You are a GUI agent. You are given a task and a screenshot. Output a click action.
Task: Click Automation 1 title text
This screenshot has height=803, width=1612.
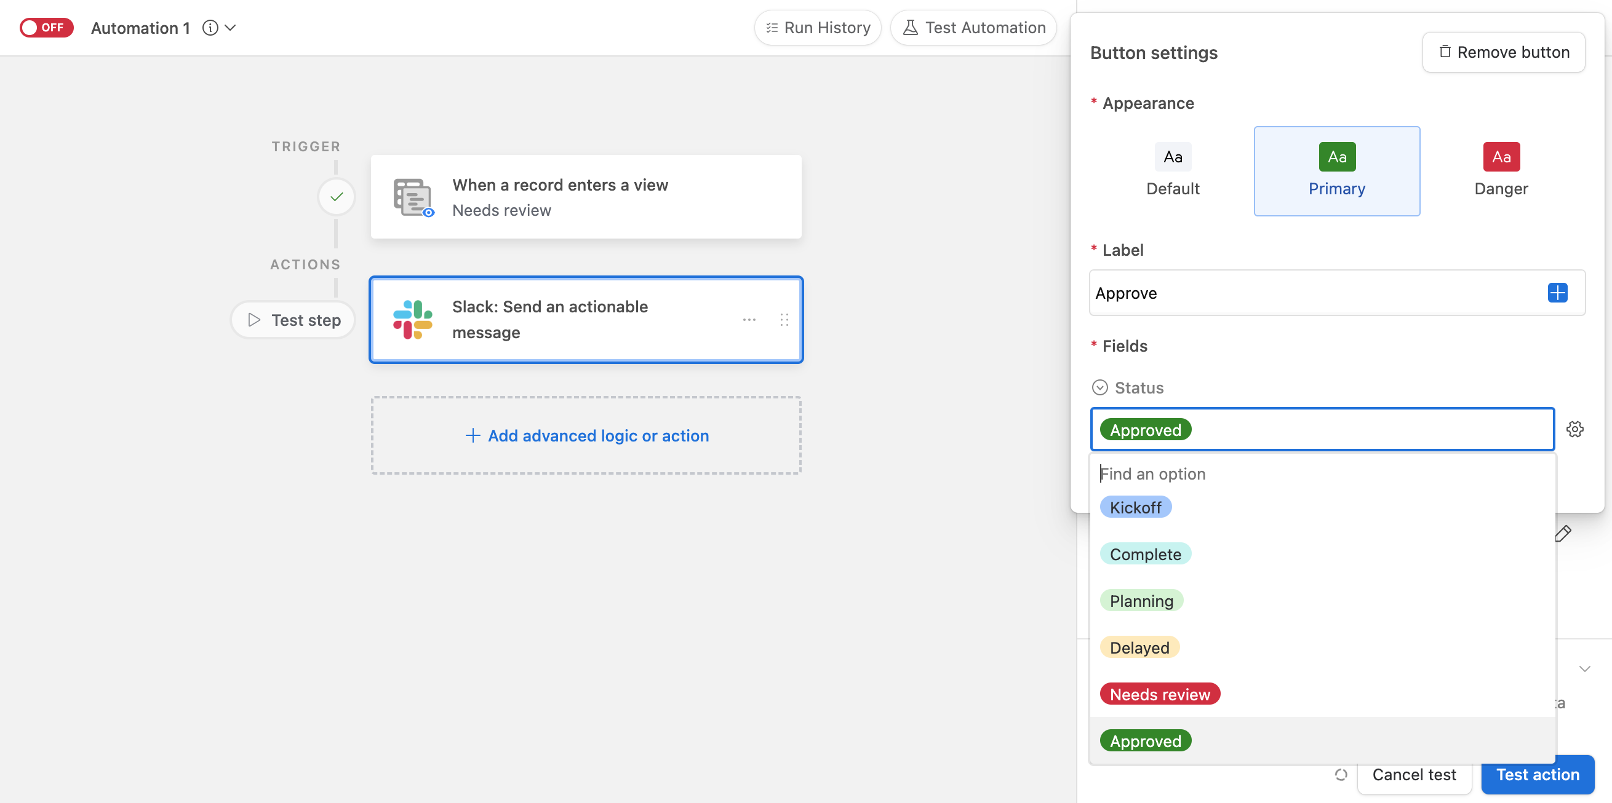(140, 28)
